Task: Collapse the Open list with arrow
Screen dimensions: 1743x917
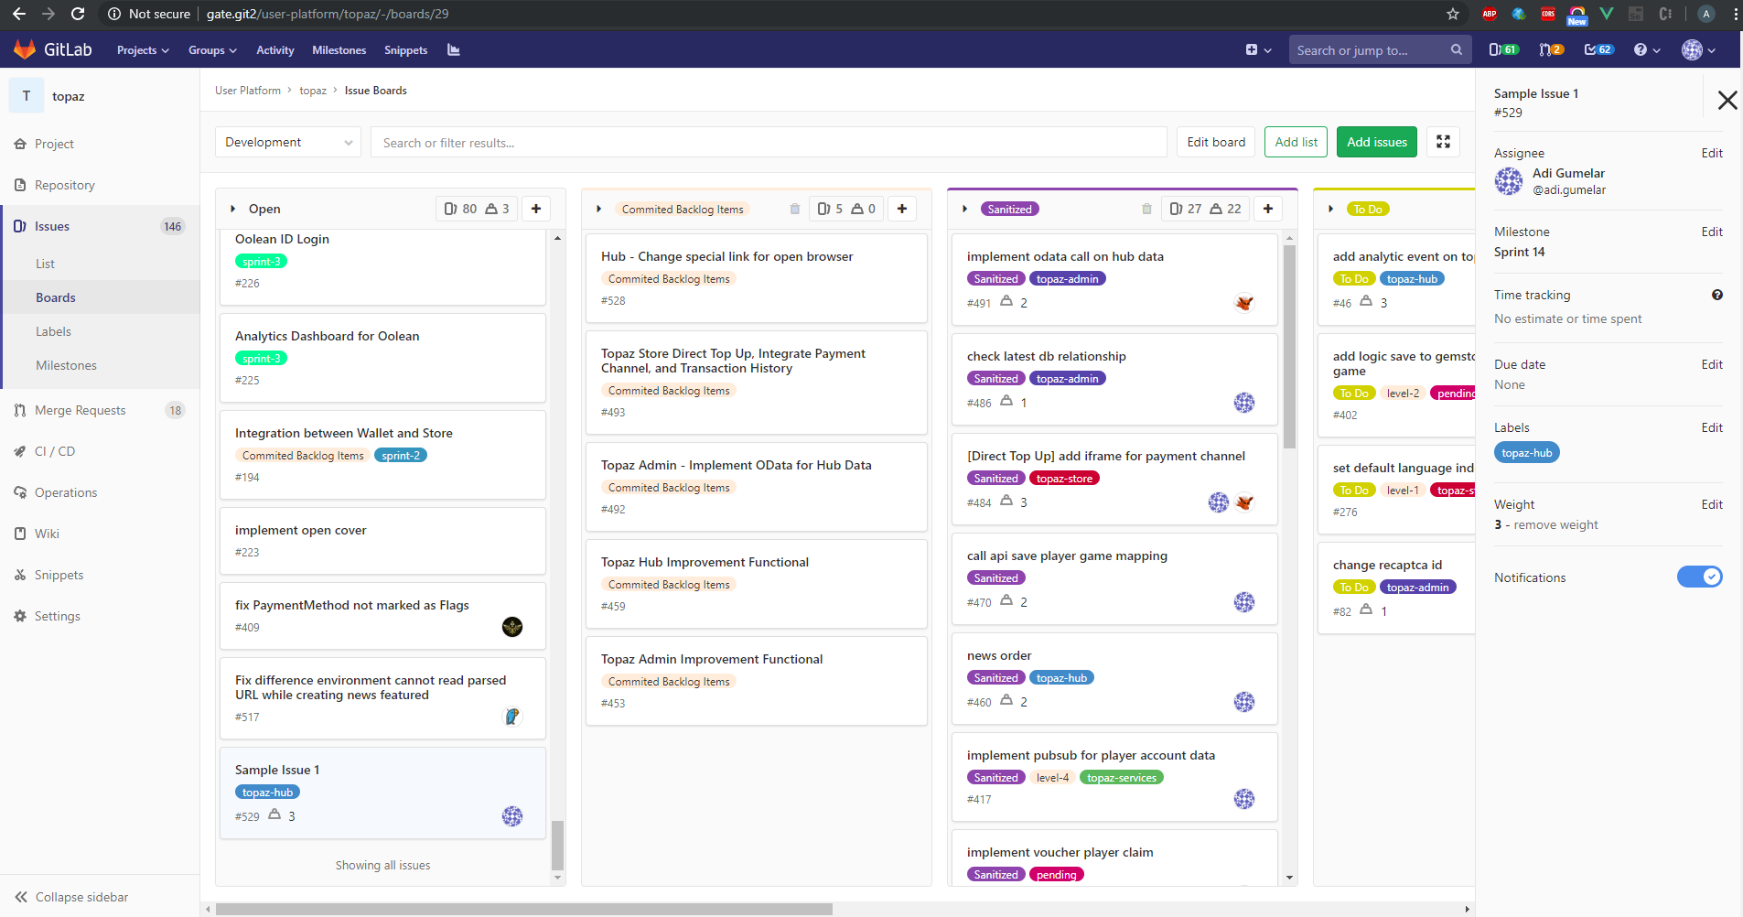Action: point(233,210)
